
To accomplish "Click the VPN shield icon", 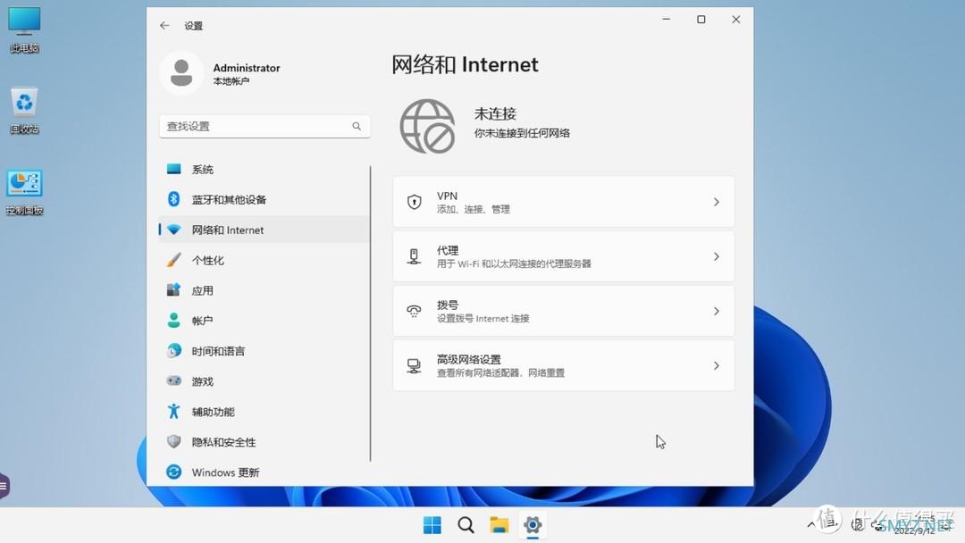I will click(415, 202).
